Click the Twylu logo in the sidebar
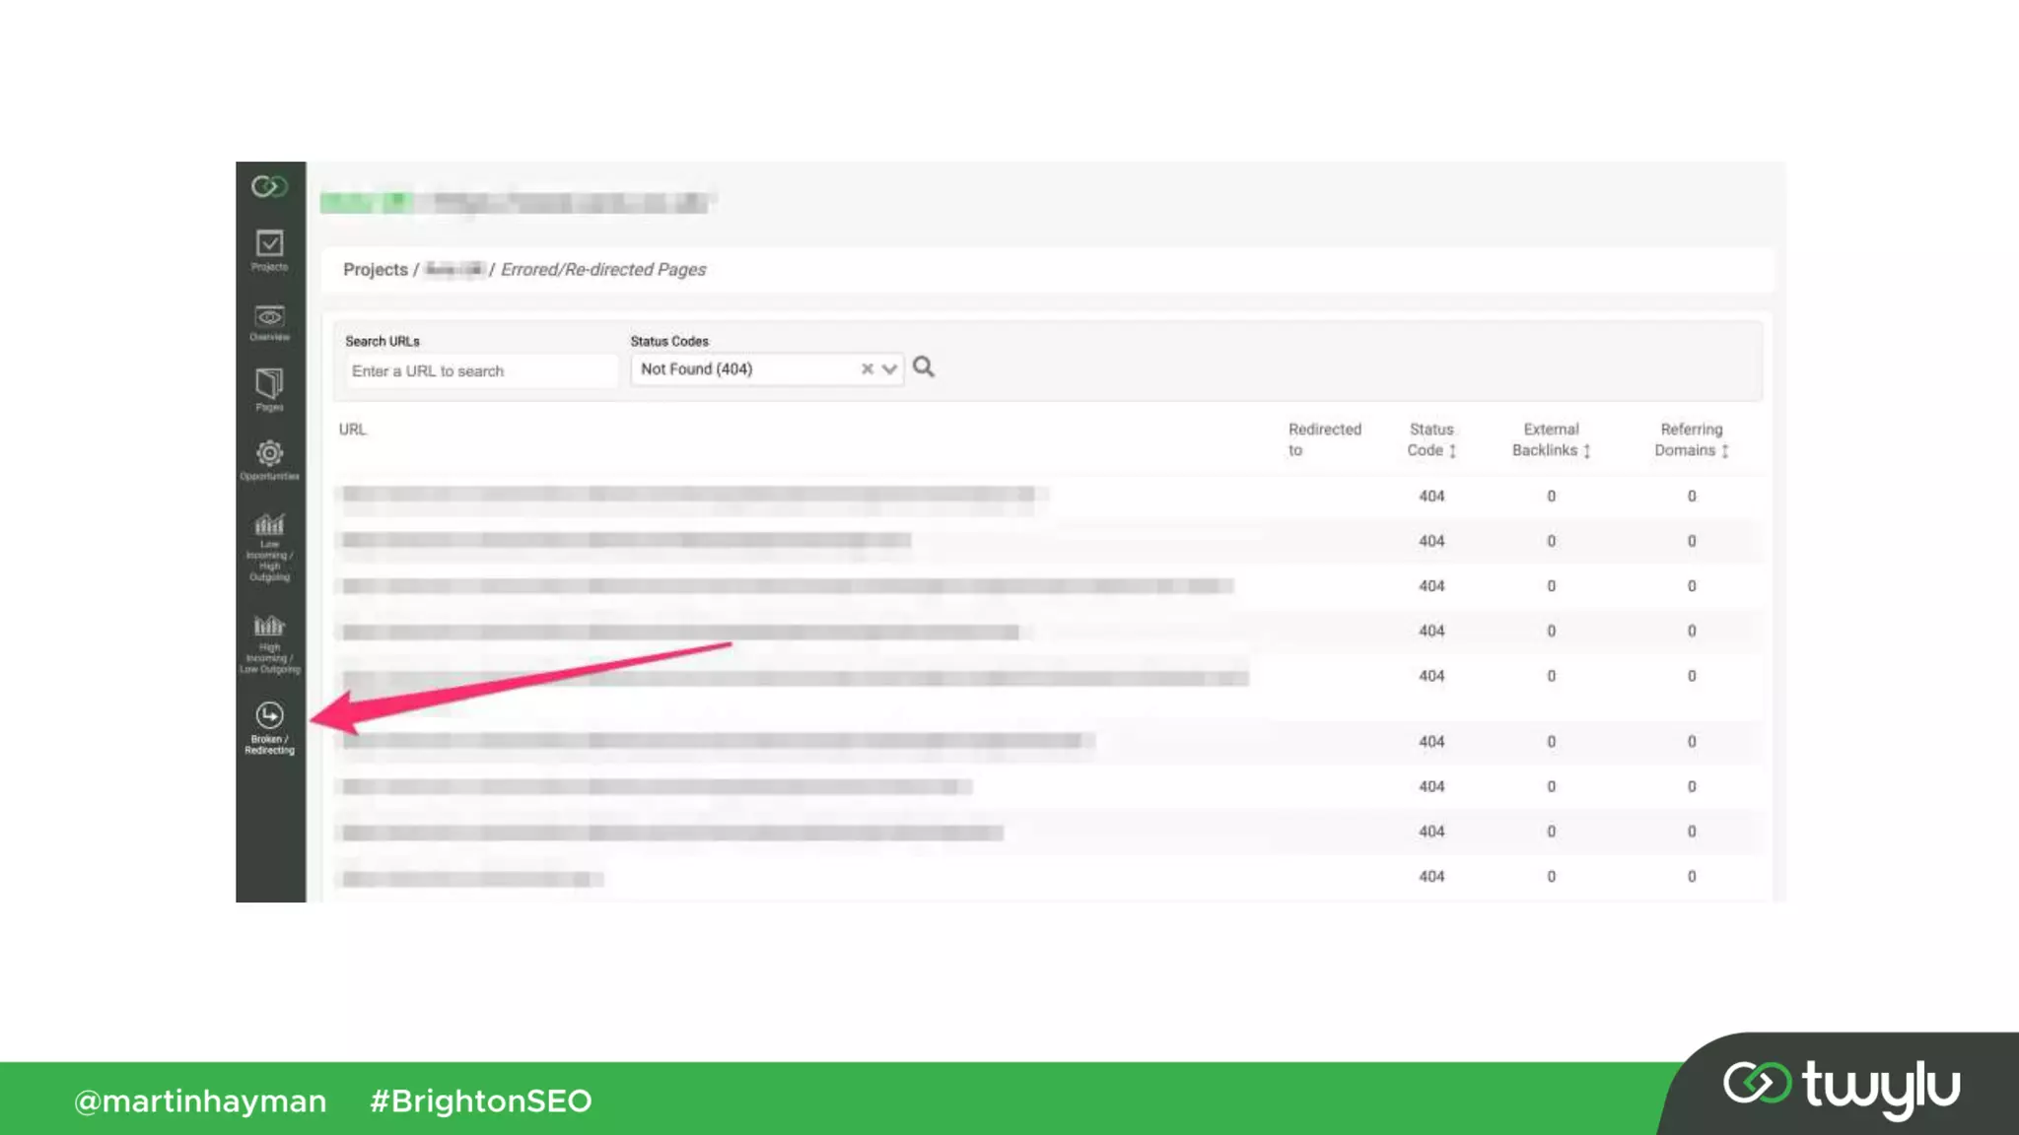 [x=268, y=186]
